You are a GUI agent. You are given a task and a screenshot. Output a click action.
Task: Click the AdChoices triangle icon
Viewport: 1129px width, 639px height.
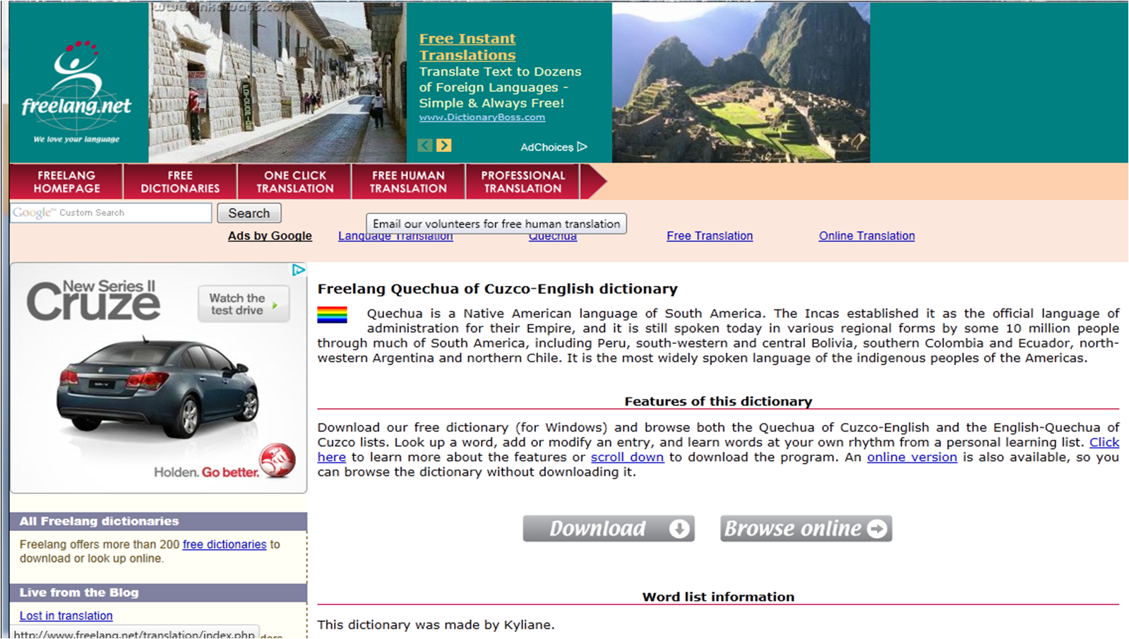tap(583, 147)
